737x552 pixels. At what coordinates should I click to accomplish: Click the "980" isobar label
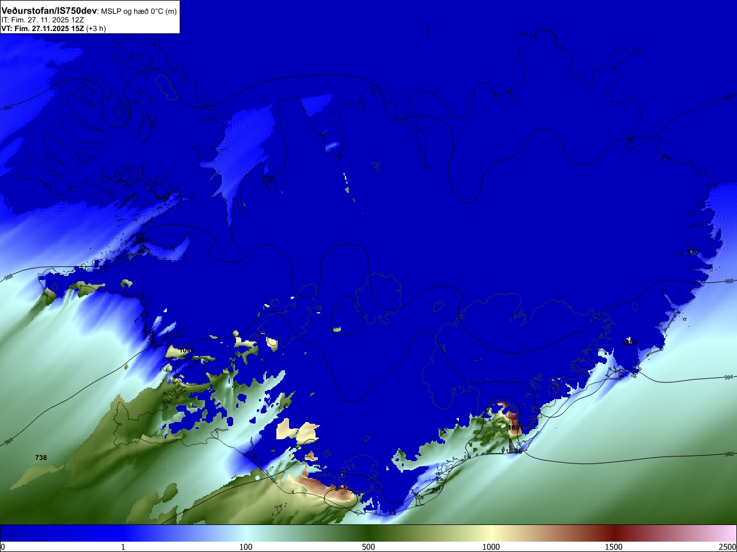coord(729,454)
